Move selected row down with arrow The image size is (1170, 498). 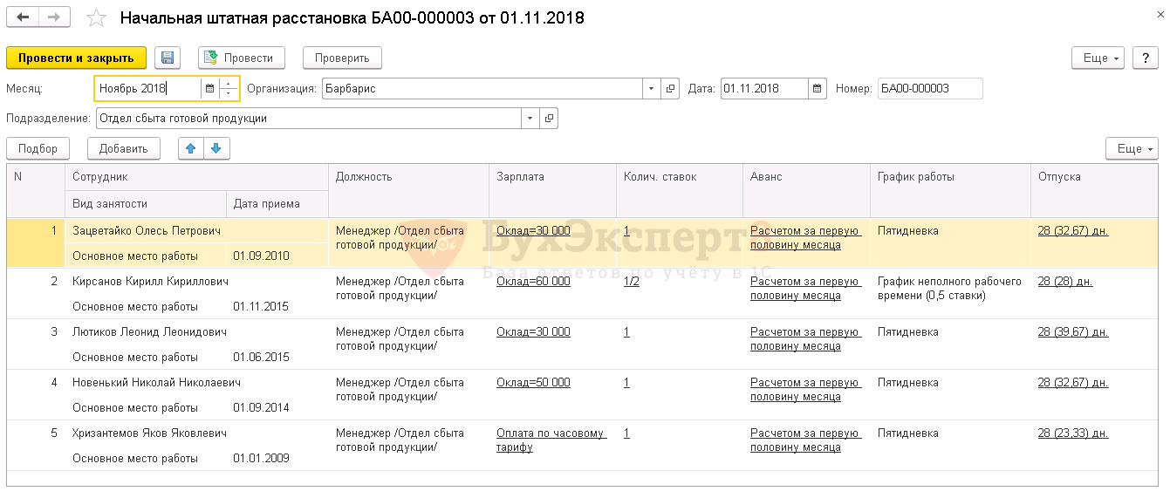pos(216,148)
